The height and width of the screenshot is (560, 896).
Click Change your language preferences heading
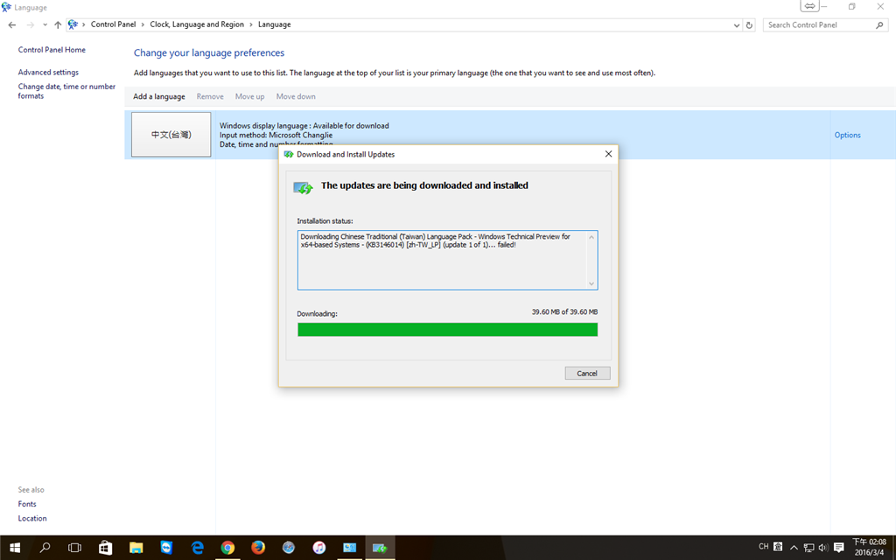click(209, 52)
